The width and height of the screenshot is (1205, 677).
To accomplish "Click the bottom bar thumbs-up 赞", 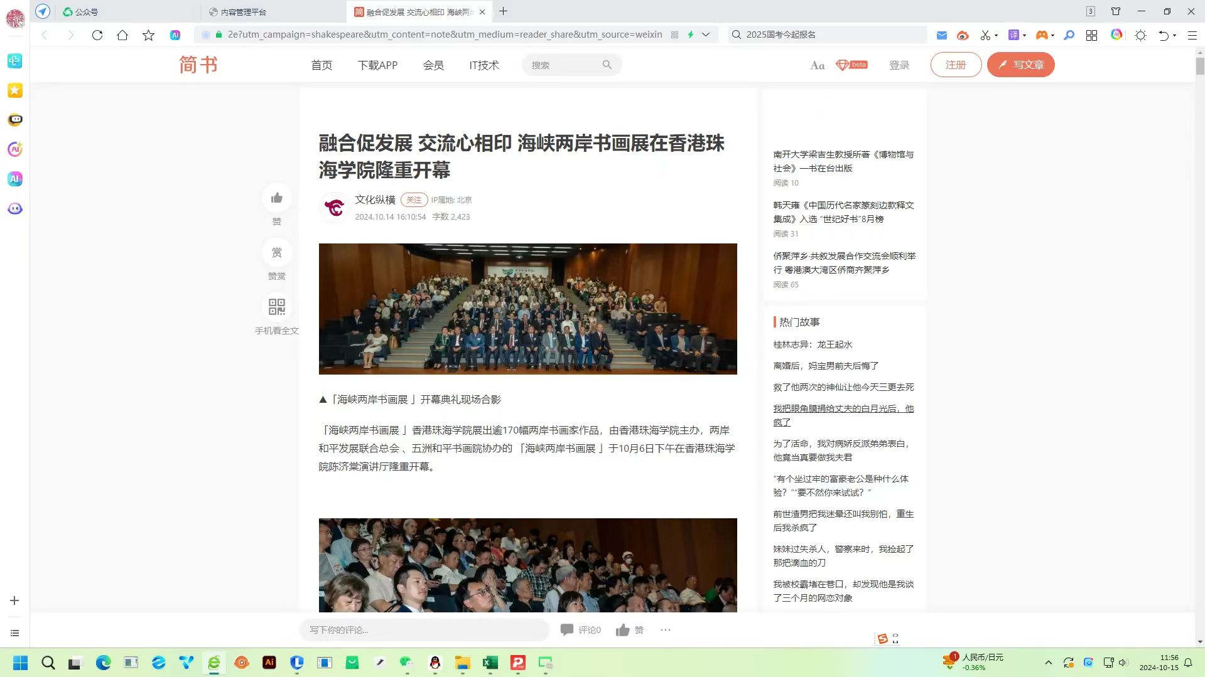I will click(630, 630).
